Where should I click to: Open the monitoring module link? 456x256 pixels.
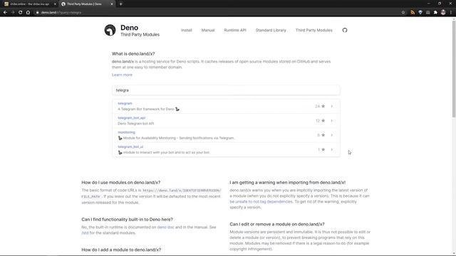point(127,132)
